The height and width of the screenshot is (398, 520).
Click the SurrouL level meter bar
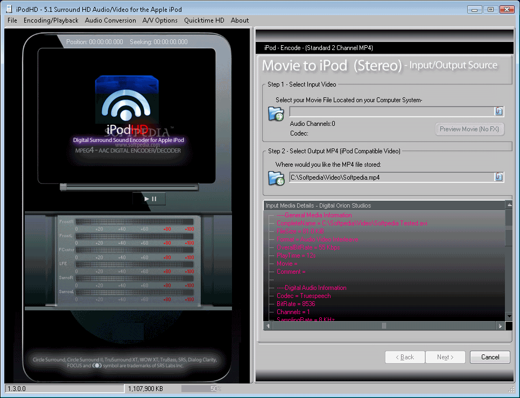(x=135, y=292)
